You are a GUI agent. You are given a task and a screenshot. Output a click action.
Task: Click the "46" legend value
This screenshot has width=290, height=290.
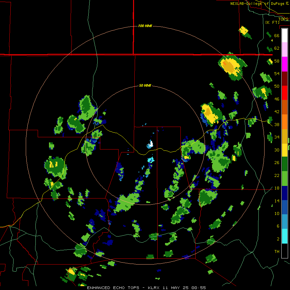point(277,99)
